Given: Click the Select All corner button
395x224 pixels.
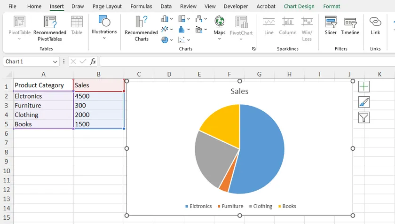Looking at the screenshot, I should coord(8,75).
